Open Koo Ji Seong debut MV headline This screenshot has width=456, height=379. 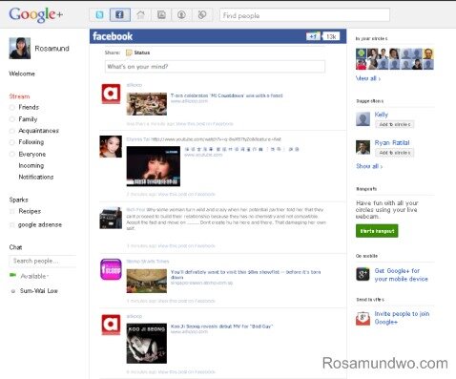point(221,326)
